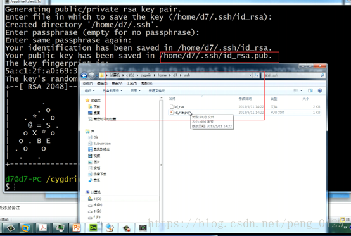This screenshot has height=236, width=351.
Task: Sort files by Date modified column header
Action: pos(245,99)
